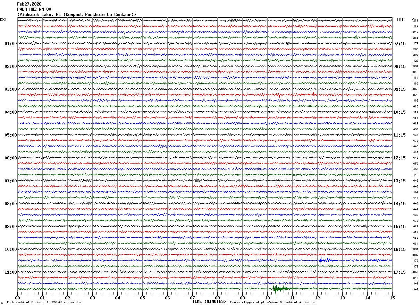Click the DC offset value 247

(x=415, y=32)
